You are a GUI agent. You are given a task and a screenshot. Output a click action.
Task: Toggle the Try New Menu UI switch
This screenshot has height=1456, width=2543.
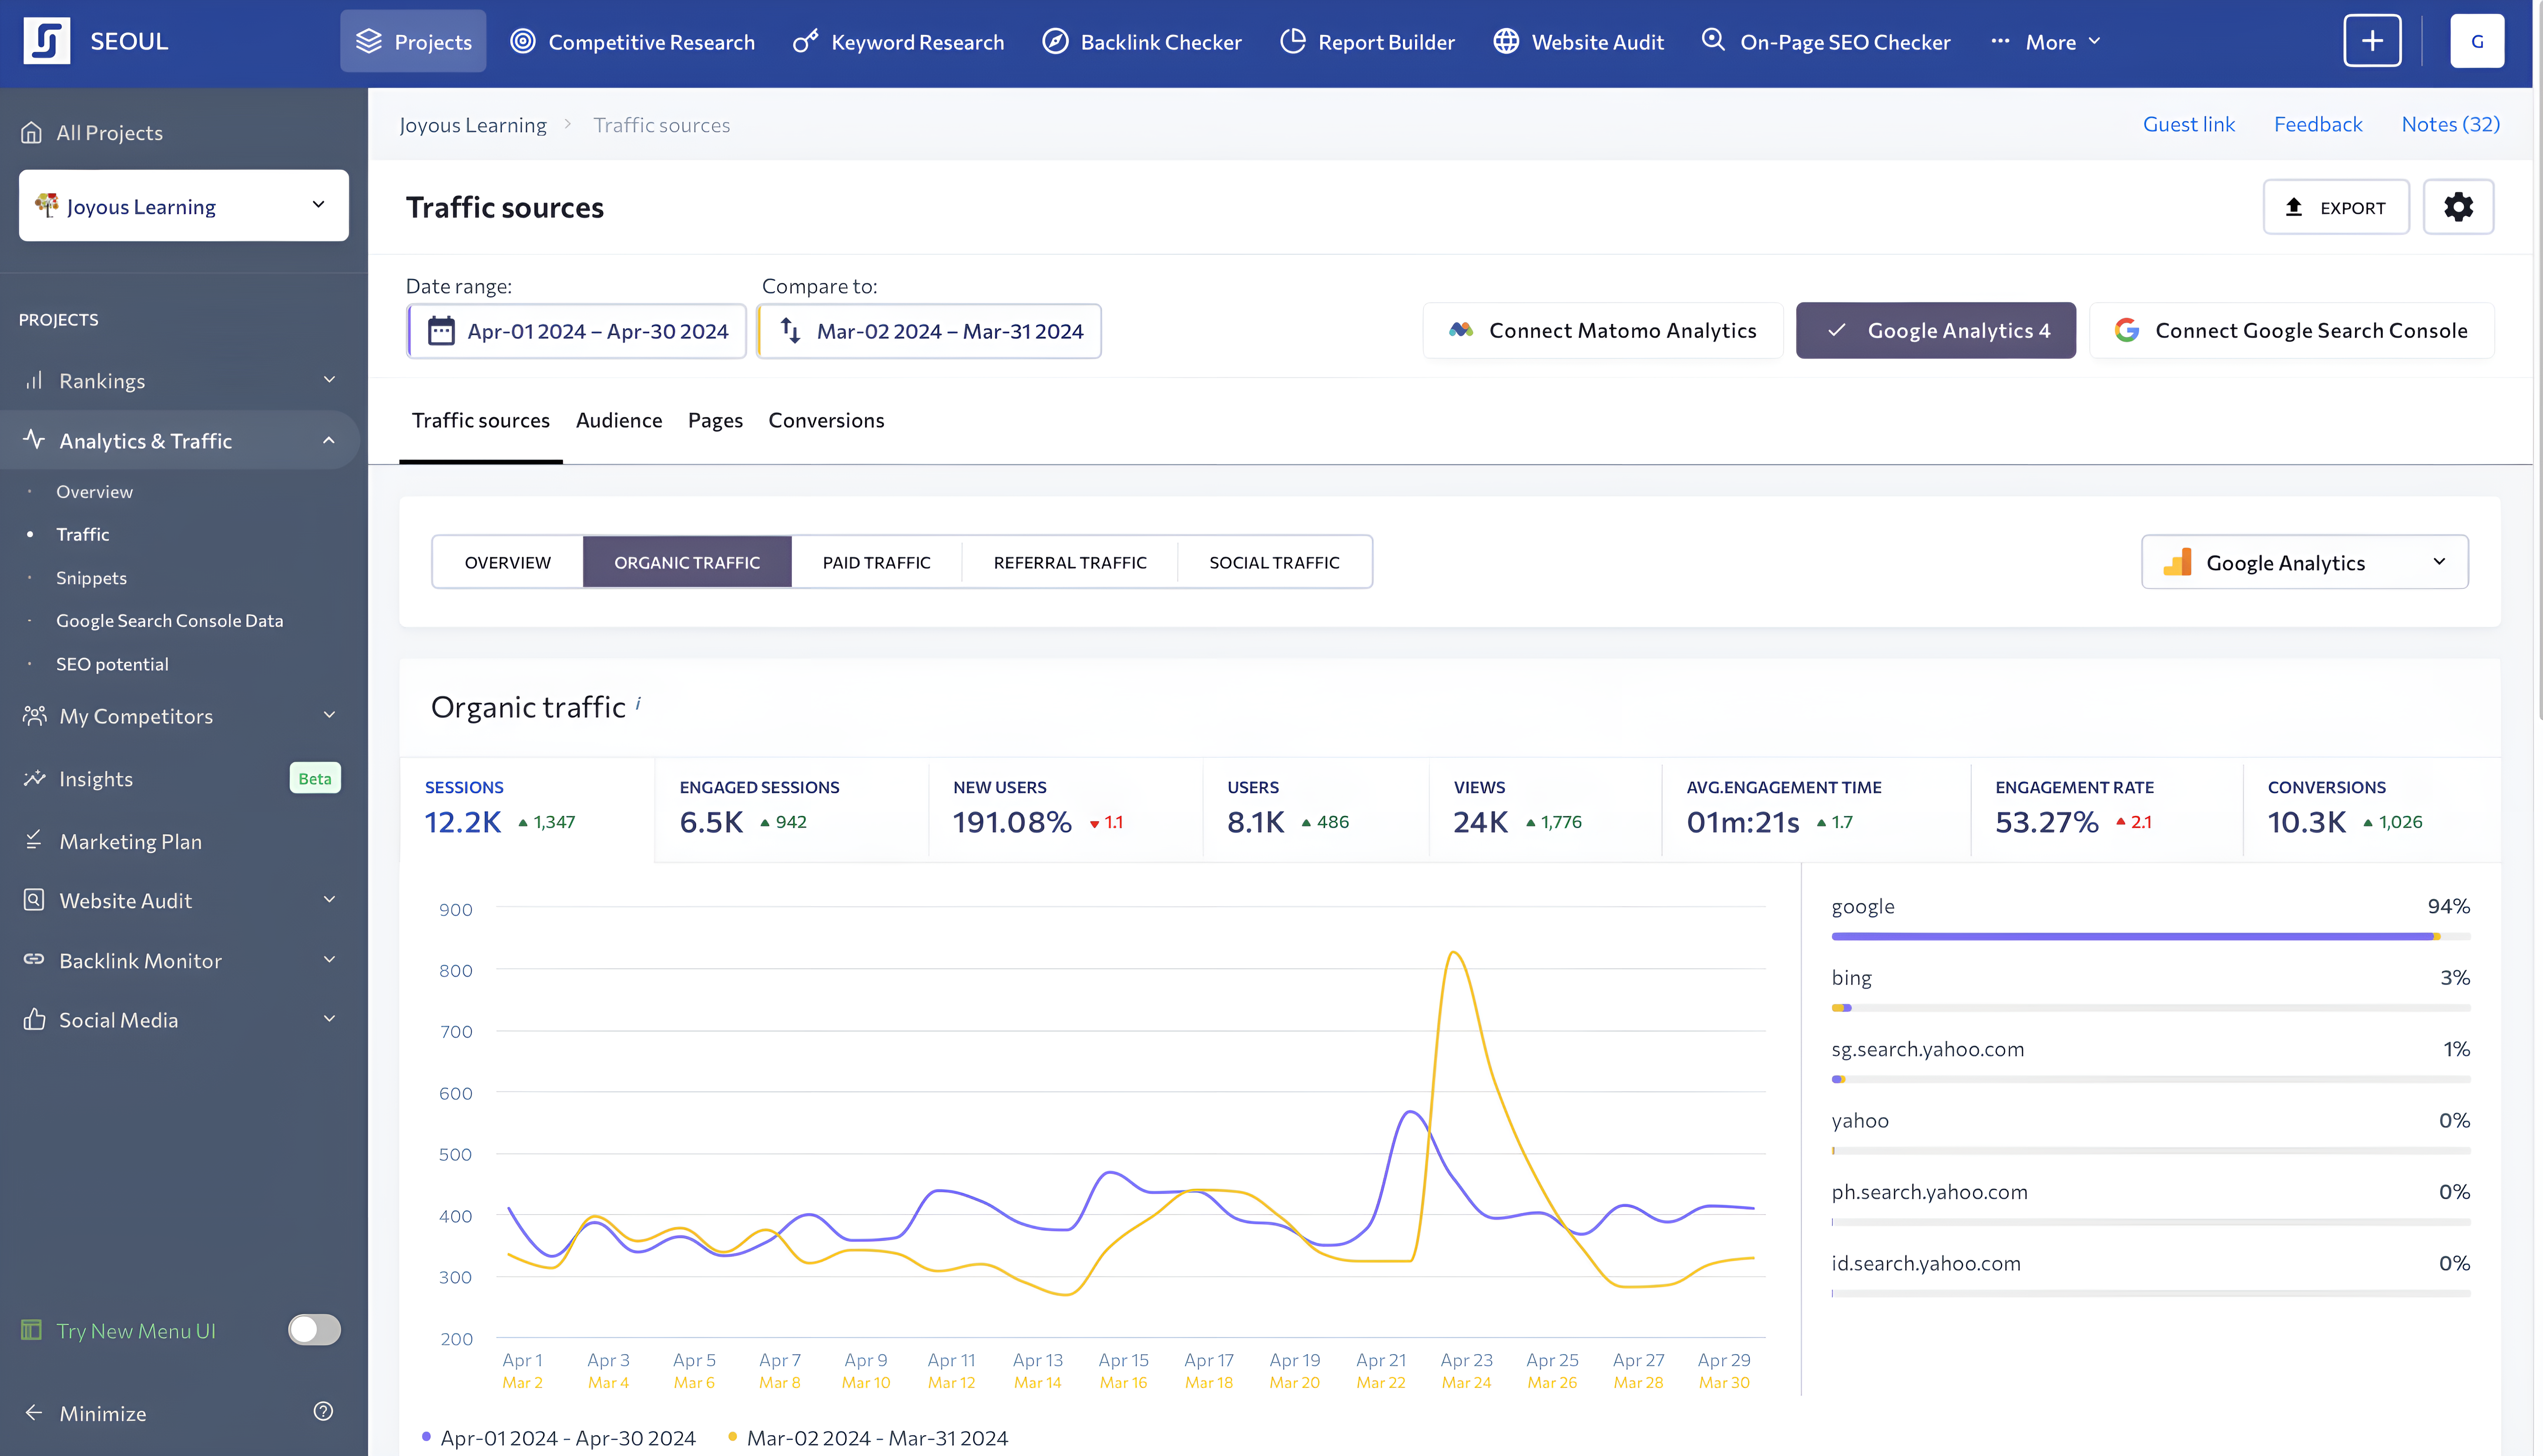314,1329
